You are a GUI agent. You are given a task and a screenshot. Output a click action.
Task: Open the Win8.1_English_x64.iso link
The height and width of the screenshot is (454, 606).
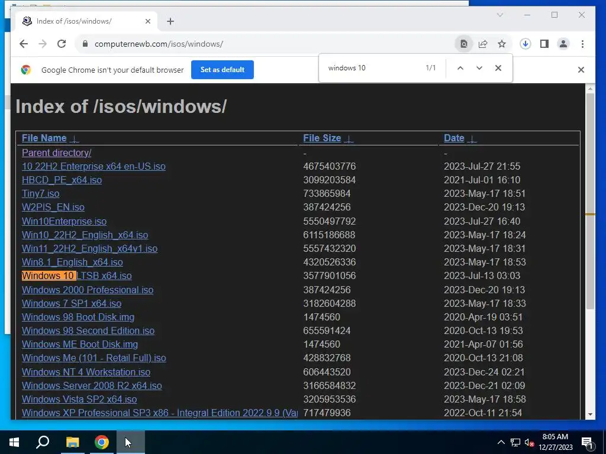72,262
